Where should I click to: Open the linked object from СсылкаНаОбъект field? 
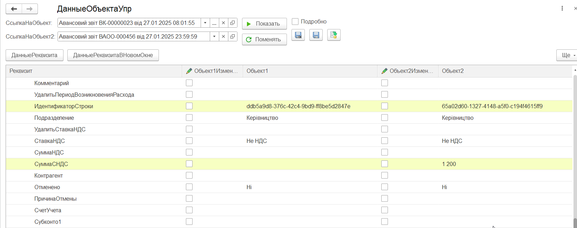233,23
